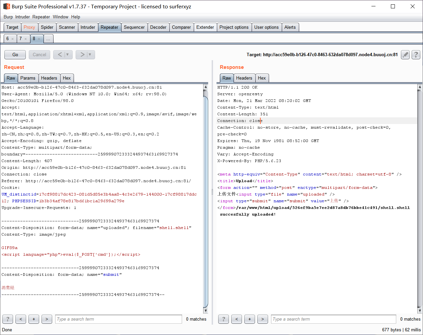423x335 pixels.
Task: Switch to the Sequencer tab
Action: [x=134, y=27]
